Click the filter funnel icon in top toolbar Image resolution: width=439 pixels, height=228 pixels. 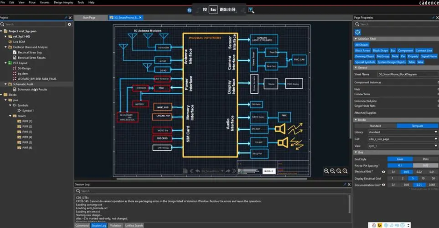(x=251, y=10)
